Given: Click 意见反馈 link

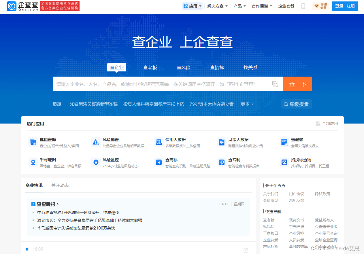Looking at the screenshot, I should click(297, 200).
